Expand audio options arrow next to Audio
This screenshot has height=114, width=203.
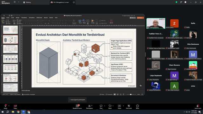pyautogui.click(x=9, y=106)
